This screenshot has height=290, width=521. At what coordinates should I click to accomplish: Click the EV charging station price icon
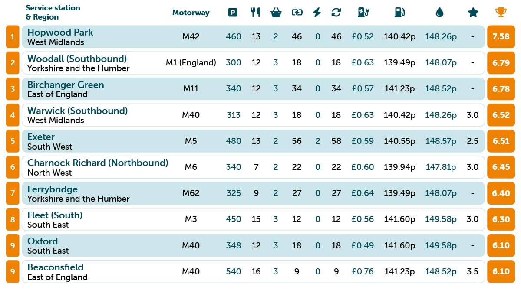click(363, 13)
